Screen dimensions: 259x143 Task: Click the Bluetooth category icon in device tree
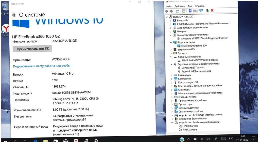[175, 20]
